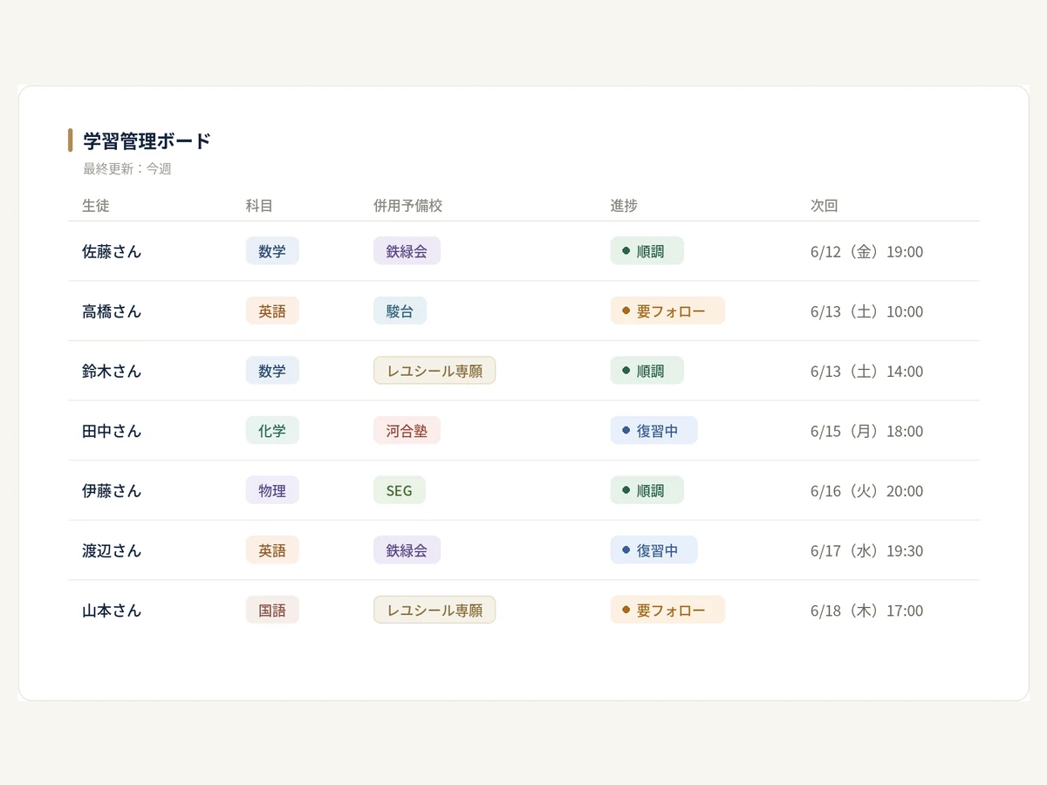Click the 6/17(水)19:30 session time

click(x=866, y=551)
